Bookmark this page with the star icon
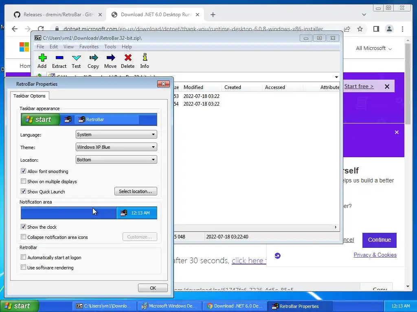The height and width of the screenshot is (312, 417). 360,29
